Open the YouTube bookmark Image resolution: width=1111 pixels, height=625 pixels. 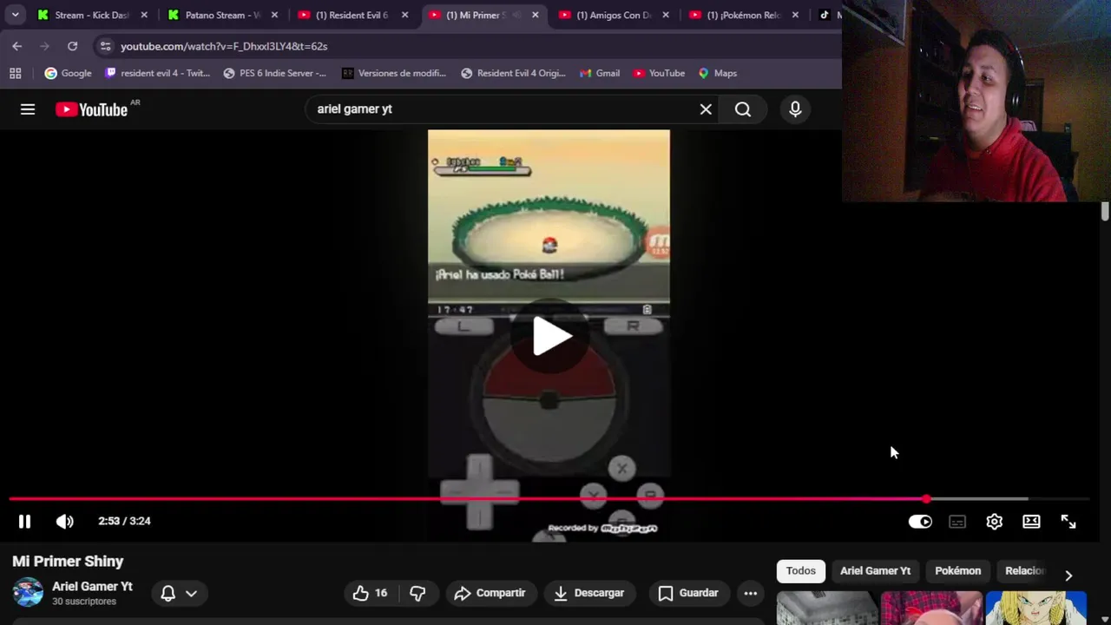pyautogui.click(x=658, y=73)
